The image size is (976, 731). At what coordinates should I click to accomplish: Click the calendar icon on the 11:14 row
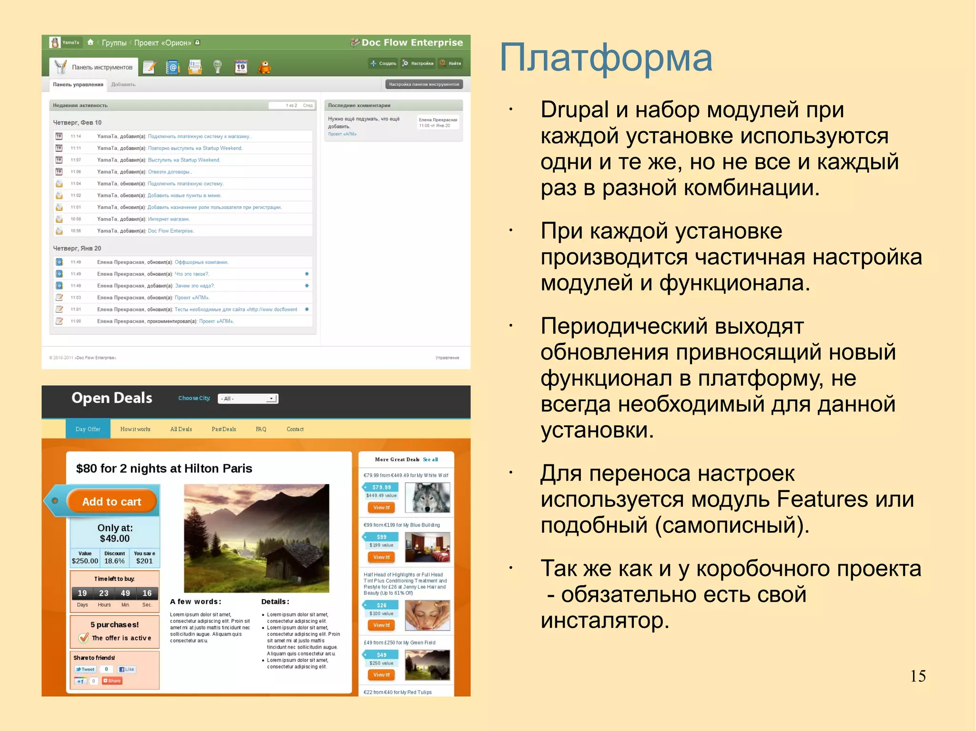(x=59, y=136)
